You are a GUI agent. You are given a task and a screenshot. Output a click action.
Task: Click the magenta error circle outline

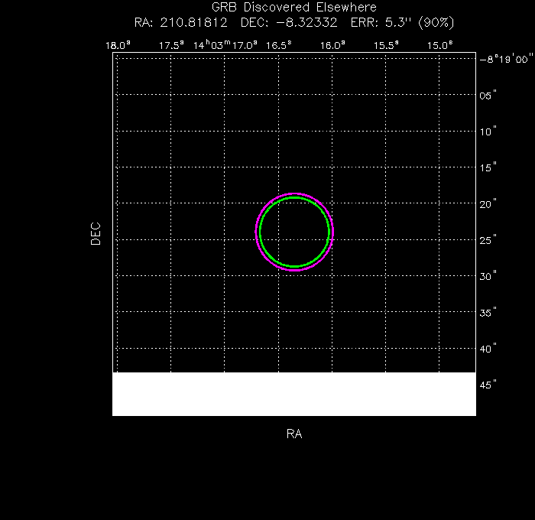click(x=294, y=193)
